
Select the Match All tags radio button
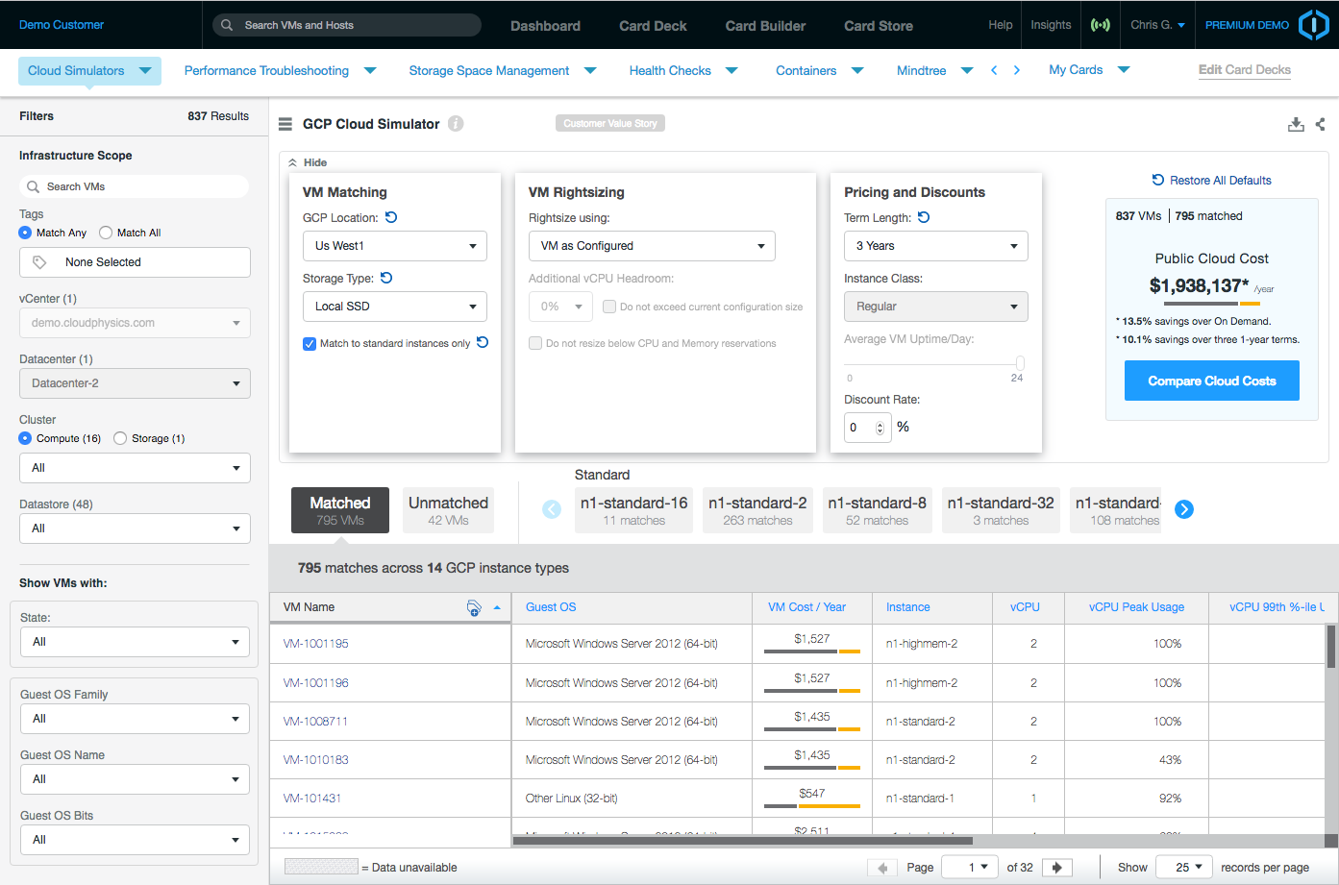(106, 233)
